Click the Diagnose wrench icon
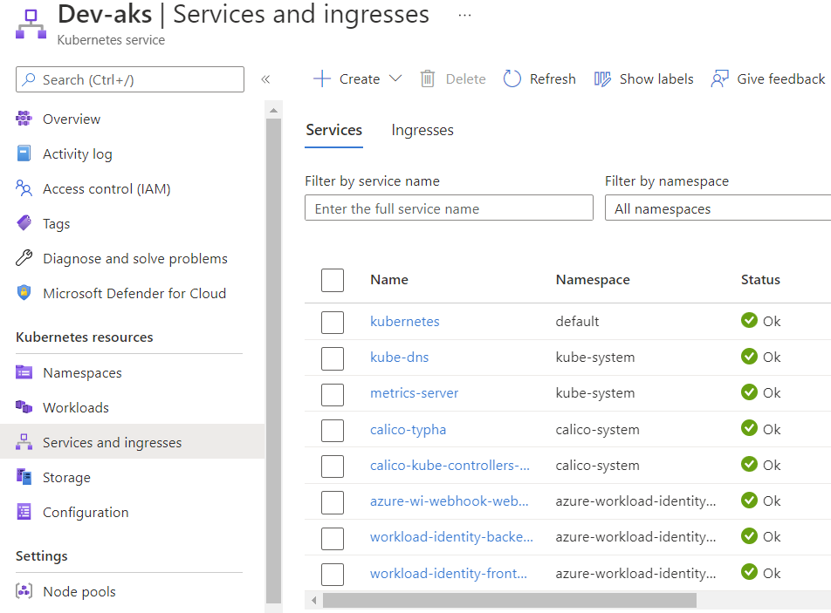The width and height of the screenshot is (831, 613). 24,258
